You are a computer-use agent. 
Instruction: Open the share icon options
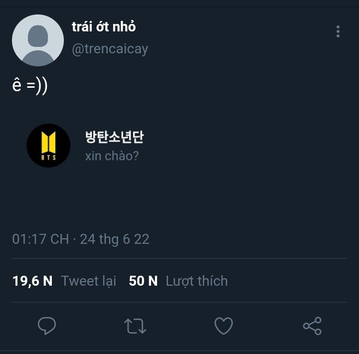point(312,326)
